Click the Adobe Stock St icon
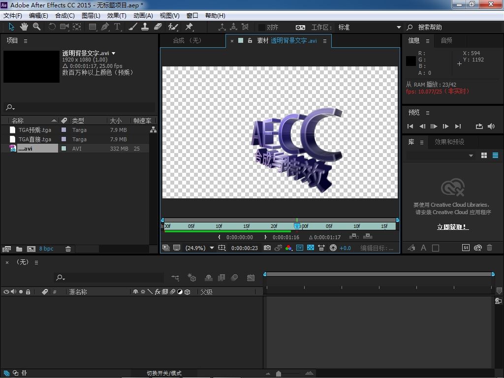 point(466,248)
